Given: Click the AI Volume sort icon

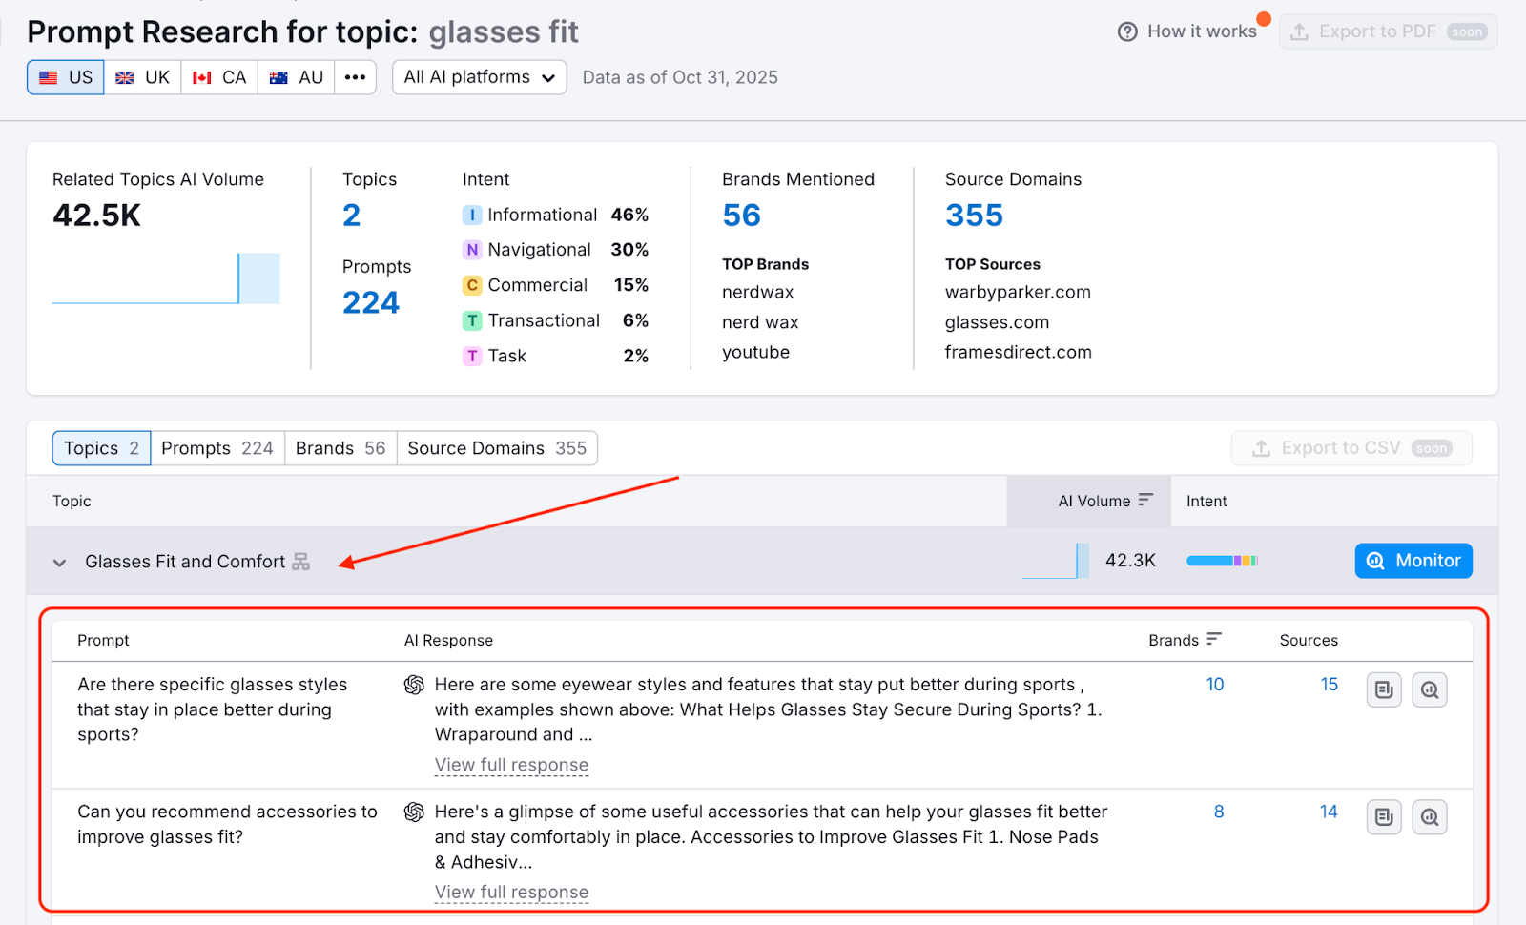Looking at the screenshot, I should [x=1145, y=500].
